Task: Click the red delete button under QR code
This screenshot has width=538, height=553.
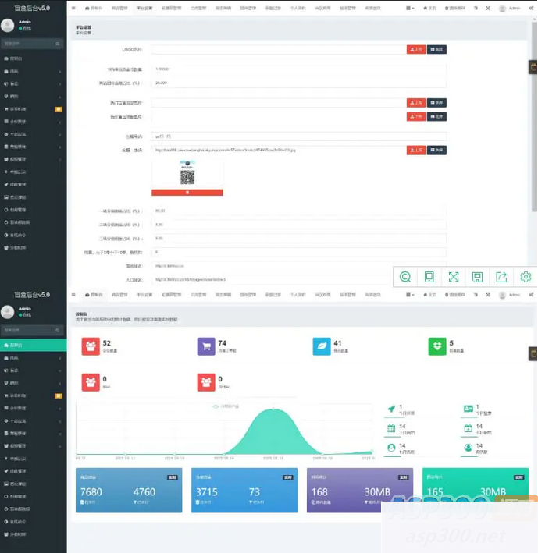Action: 187,192
